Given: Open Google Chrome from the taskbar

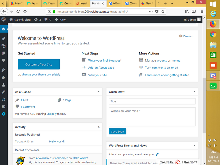Looking at the screenshot, I should [213, 34].
